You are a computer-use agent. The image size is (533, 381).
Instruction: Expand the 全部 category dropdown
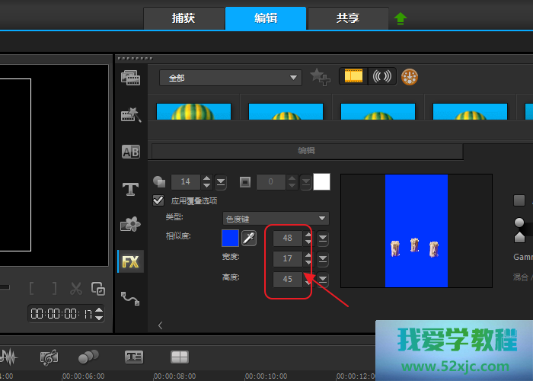click(230, 78)
